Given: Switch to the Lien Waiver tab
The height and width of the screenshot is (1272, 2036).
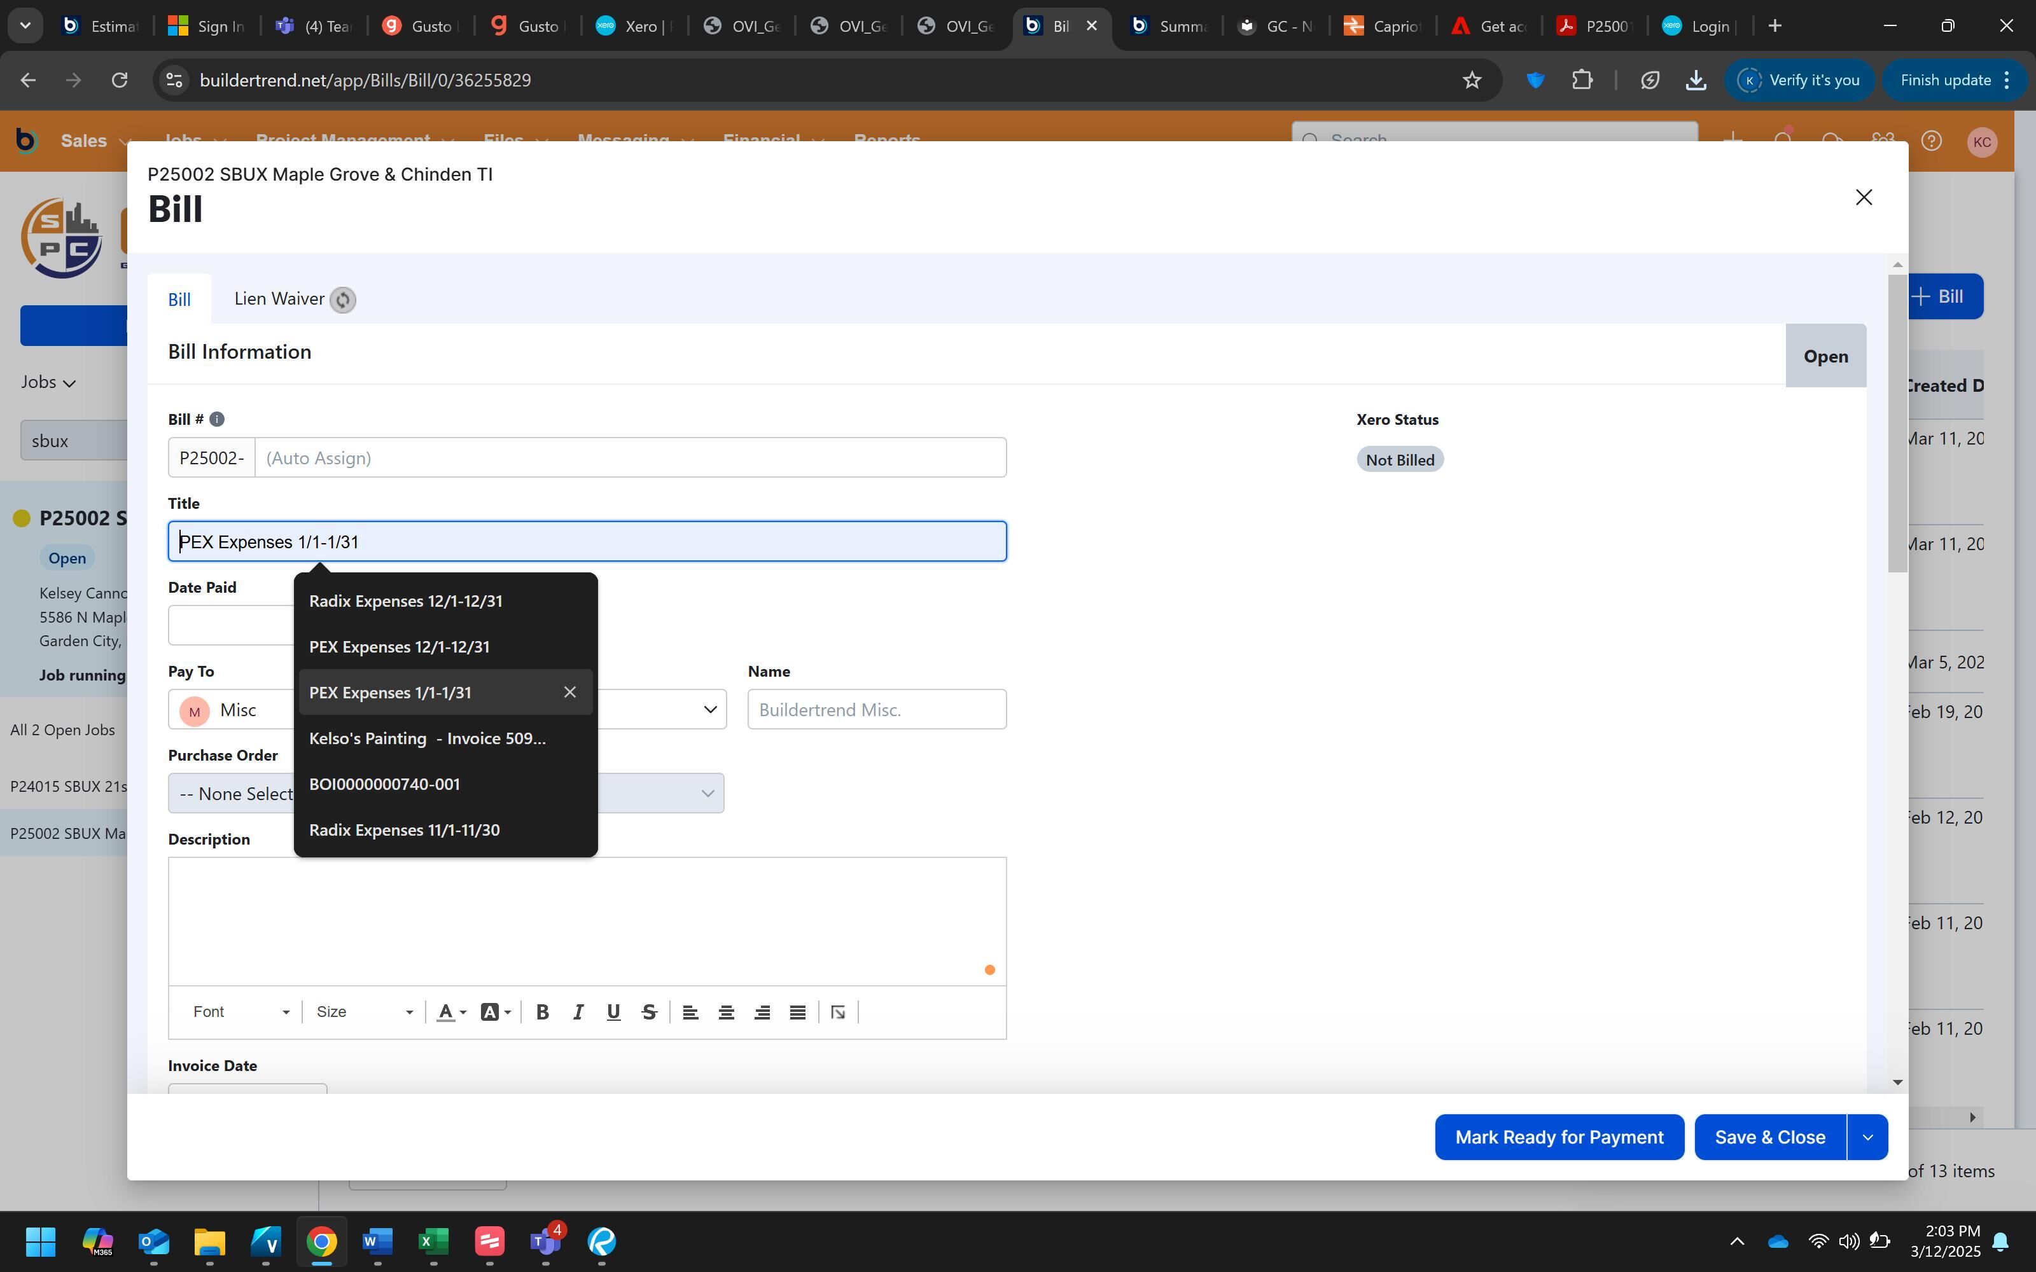Looking at the screenshot, I should coord(279,299).
